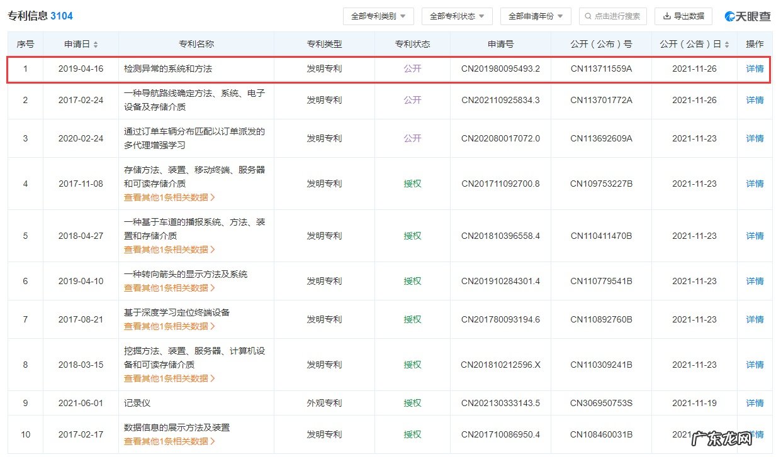Click the 公开 status label in row 1
The height and width of the screenshot is (457, 776).
(x=412, y=69)
